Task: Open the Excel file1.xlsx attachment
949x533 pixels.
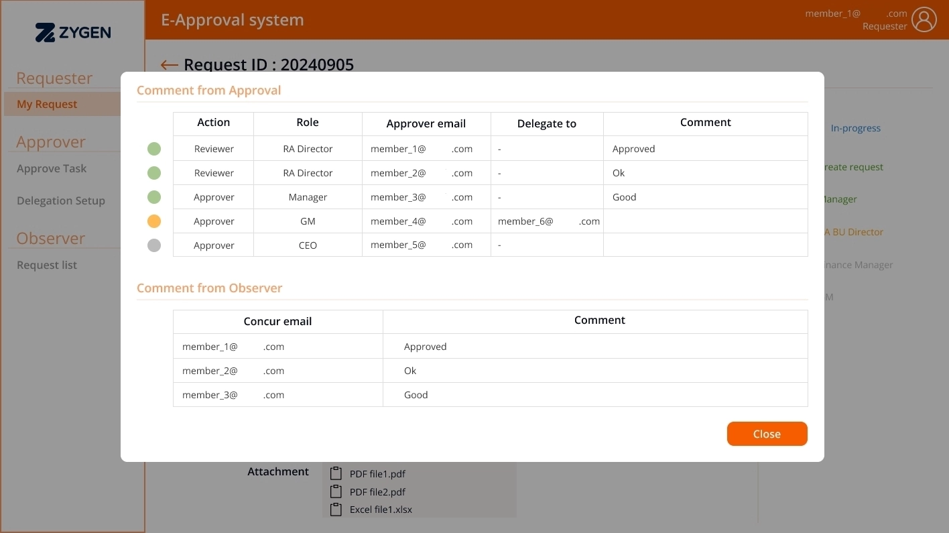Action: 381,510
